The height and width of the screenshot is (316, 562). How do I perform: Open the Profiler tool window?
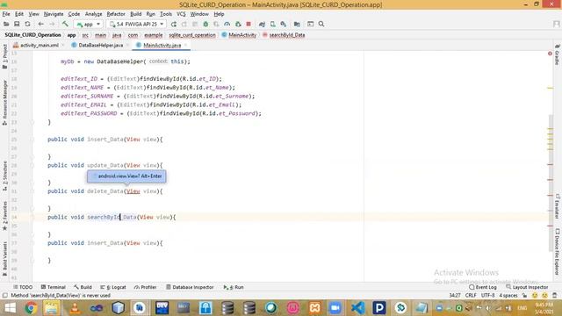click(x=145, y=287)
